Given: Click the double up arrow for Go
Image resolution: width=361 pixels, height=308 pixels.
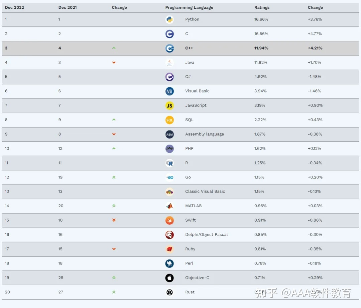Looking at the screenshot, I should tap(114, 177).
